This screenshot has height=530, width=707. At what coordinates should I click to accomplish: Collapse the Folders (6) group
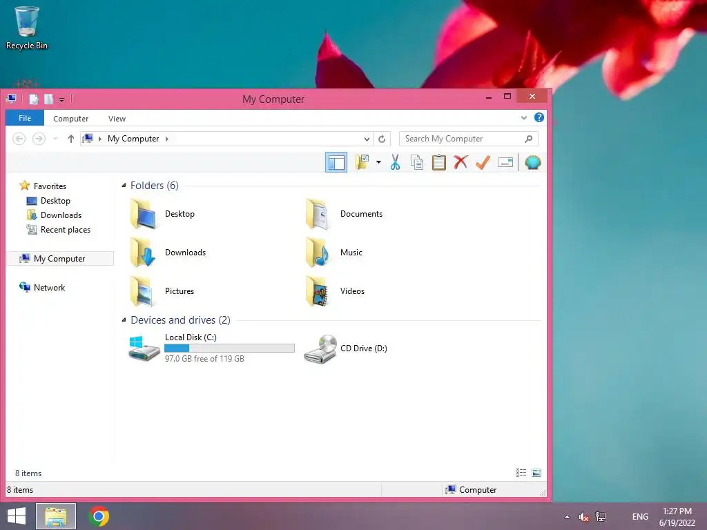pos(124,185)
